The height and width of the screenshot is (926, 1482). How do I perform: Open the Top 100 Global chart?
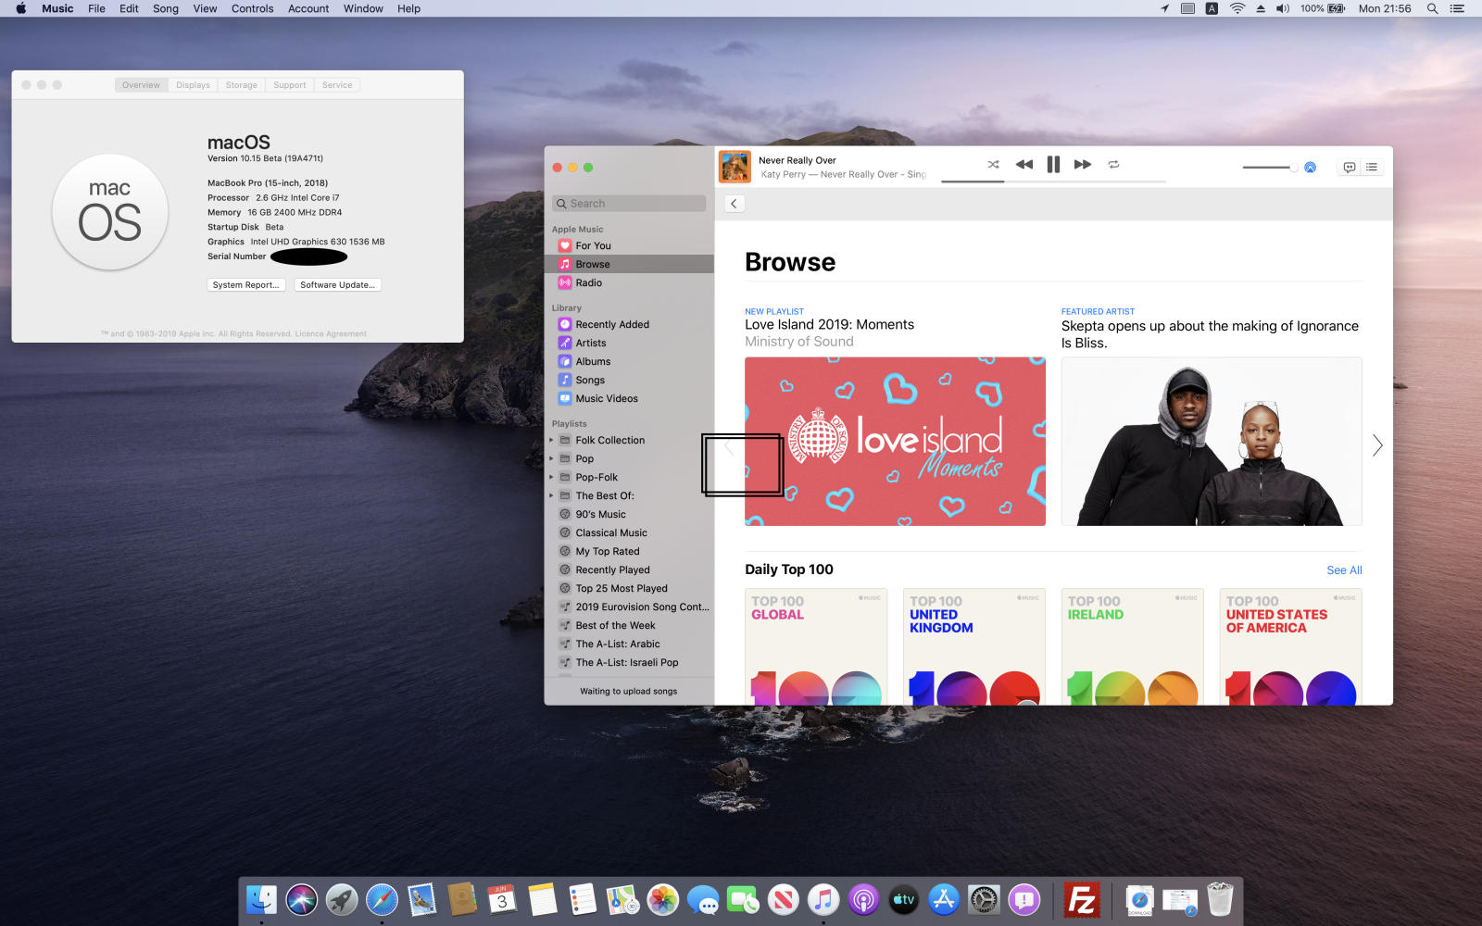click(816, 646)
